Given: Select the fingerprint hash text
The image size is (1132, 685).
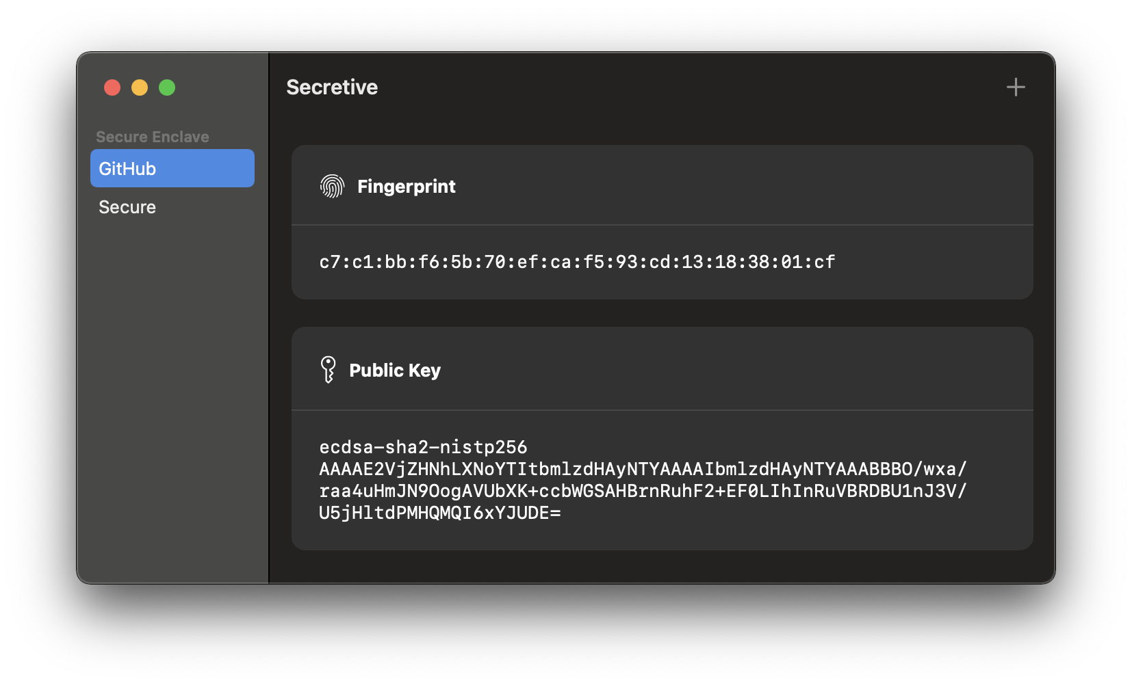Looking at the screenshot, I should click(577, 261).
